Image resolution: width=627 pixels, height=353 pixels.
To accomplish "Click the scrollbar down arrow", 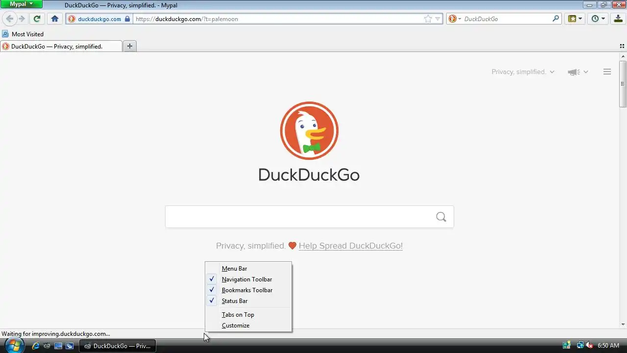I will (x=623, y=324).
